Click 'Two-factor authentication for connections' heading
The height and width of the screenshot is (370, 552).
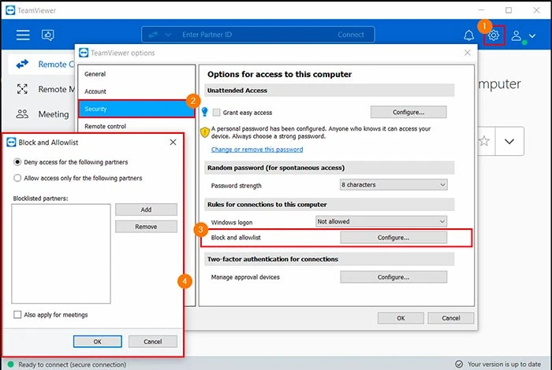273,259
